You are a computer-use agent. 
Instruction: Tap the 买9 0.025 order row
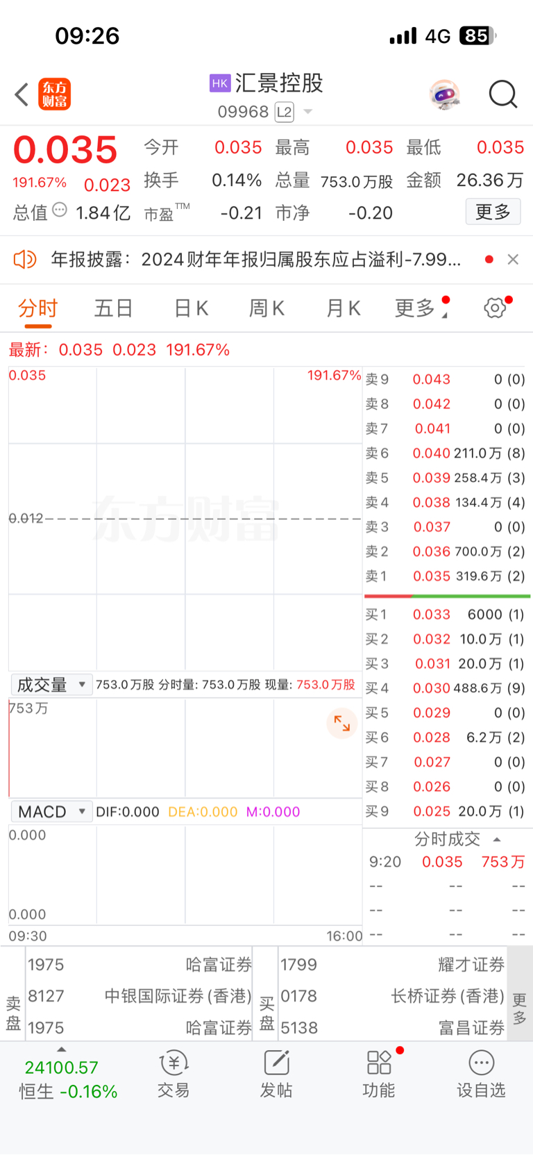[x=446, y=811]
